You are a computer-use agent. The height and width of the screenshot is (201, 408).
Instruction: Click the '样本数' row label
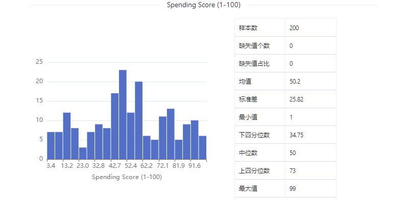[x=248, y=28]
